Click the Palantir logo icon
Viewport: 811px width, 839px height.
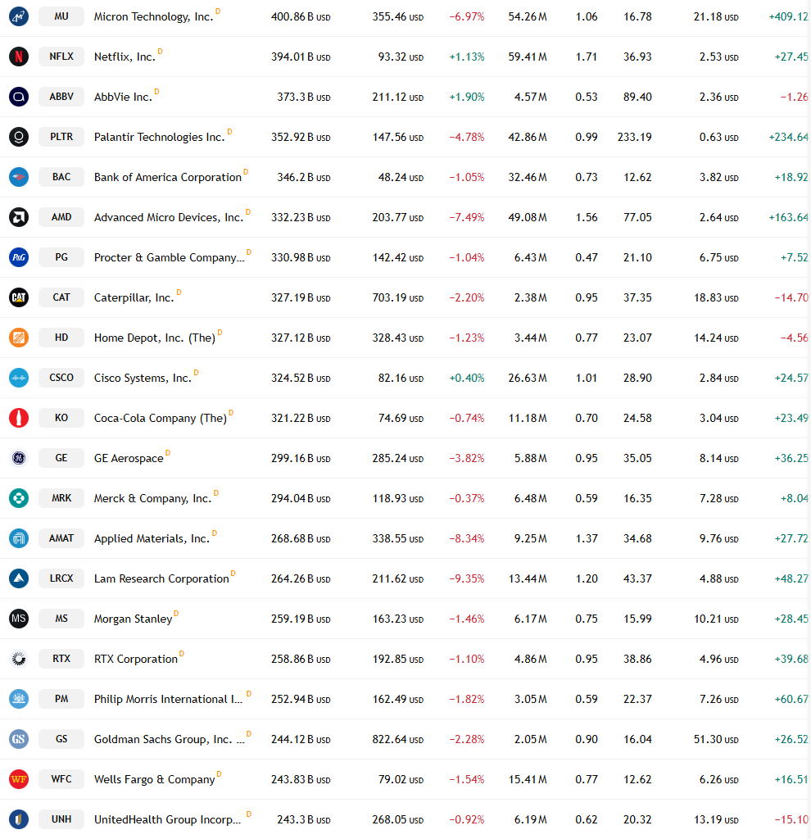click(19, 137)
